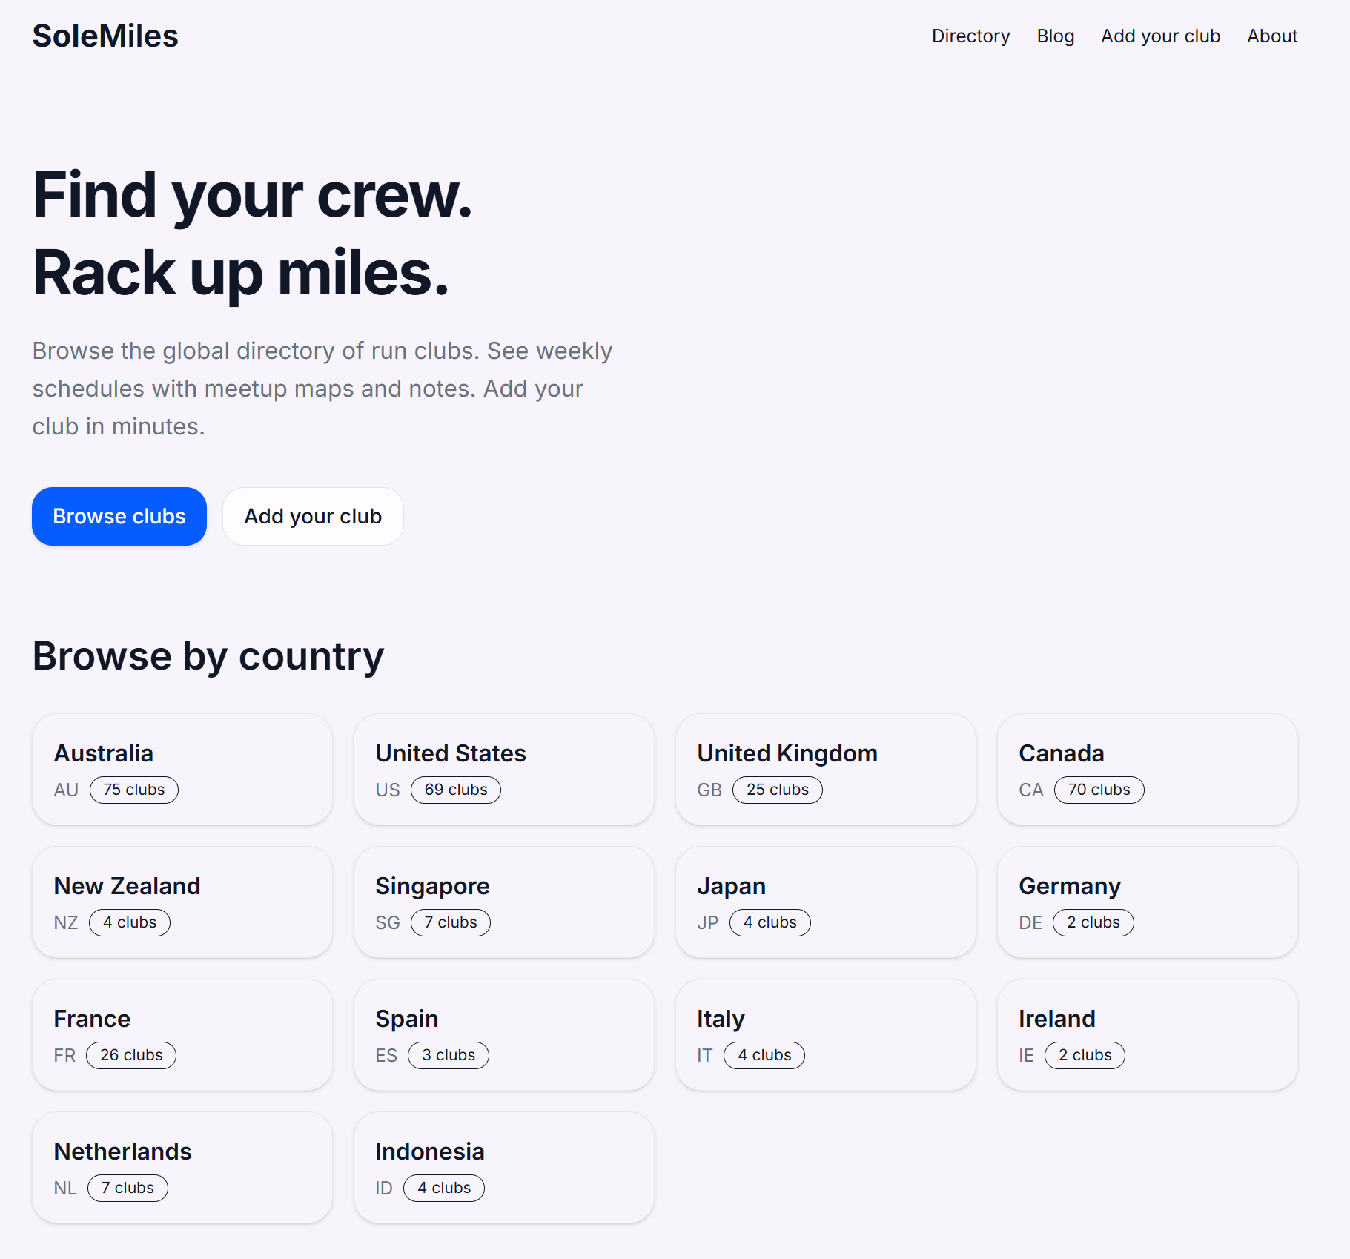Screen dimensions: 1350x1259
Task: Click the 3 clubs badge for Spain
Action: (449, 1055)
